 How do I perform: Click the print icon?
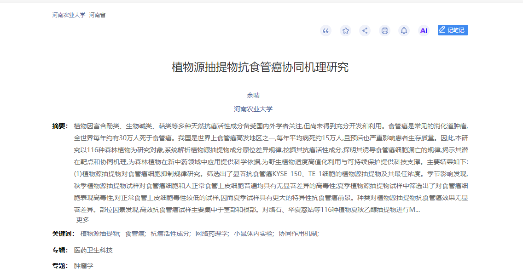[x=384, y=30]
